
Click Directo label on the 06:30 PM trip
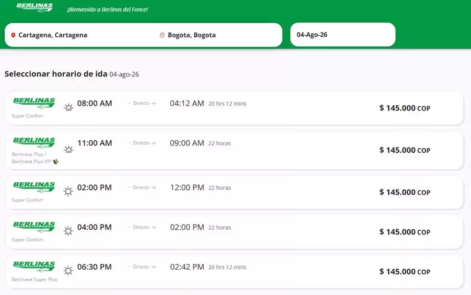click(141, 267)
